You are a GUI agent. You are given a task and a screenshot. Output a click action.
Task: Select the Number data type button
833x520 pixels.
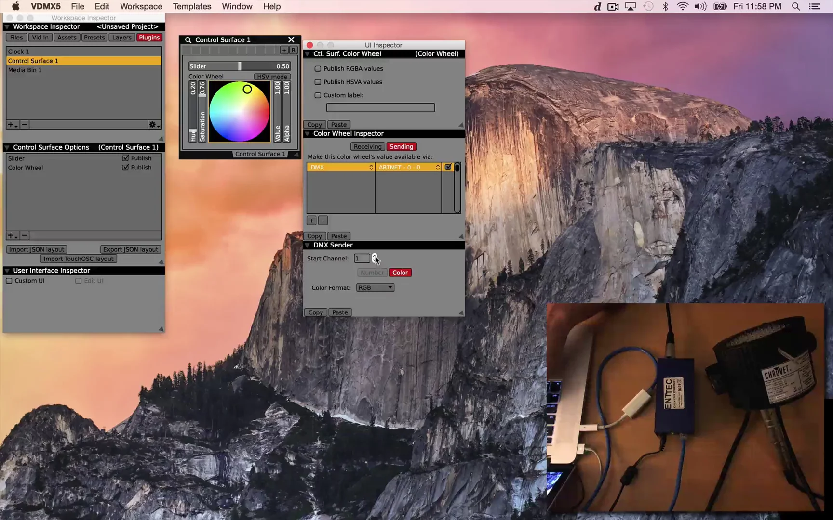coord(372,273)
